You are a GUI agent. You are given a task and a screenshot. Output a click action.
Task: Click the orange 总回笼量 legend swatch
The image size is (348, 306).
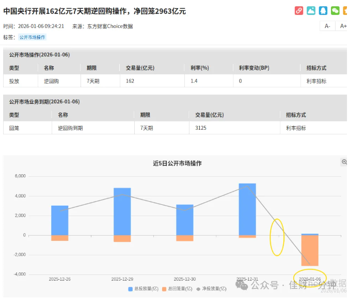(x=164, y=289)
